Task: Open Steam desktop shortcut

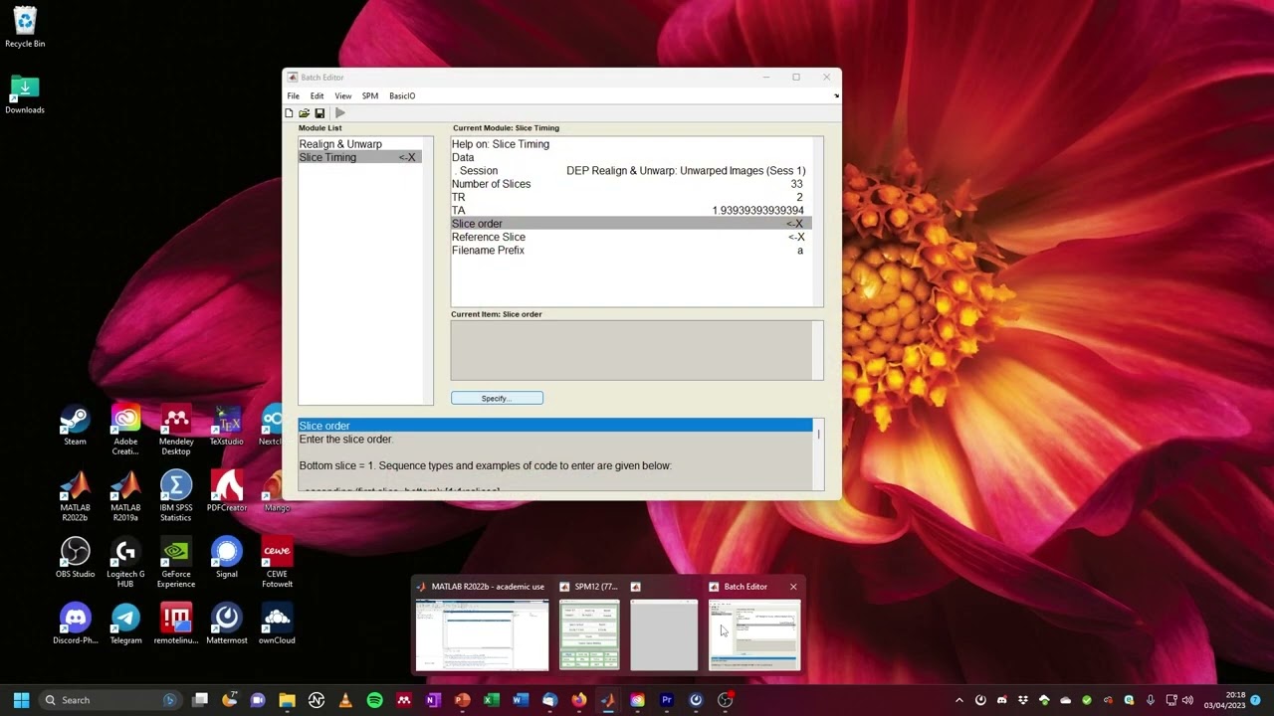Action: click(75, 426)
